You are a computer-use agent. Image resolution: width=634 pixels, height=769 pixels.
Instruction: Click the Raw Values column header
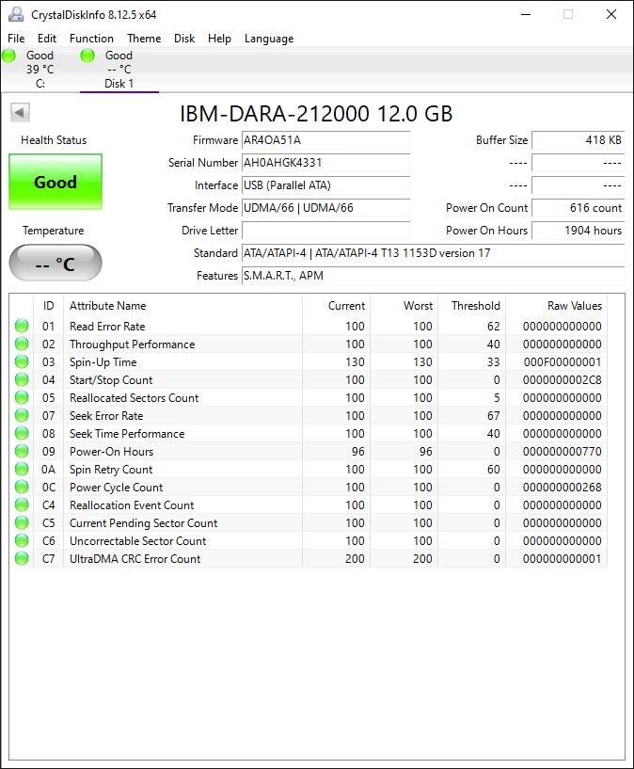[x=556, y=306]
